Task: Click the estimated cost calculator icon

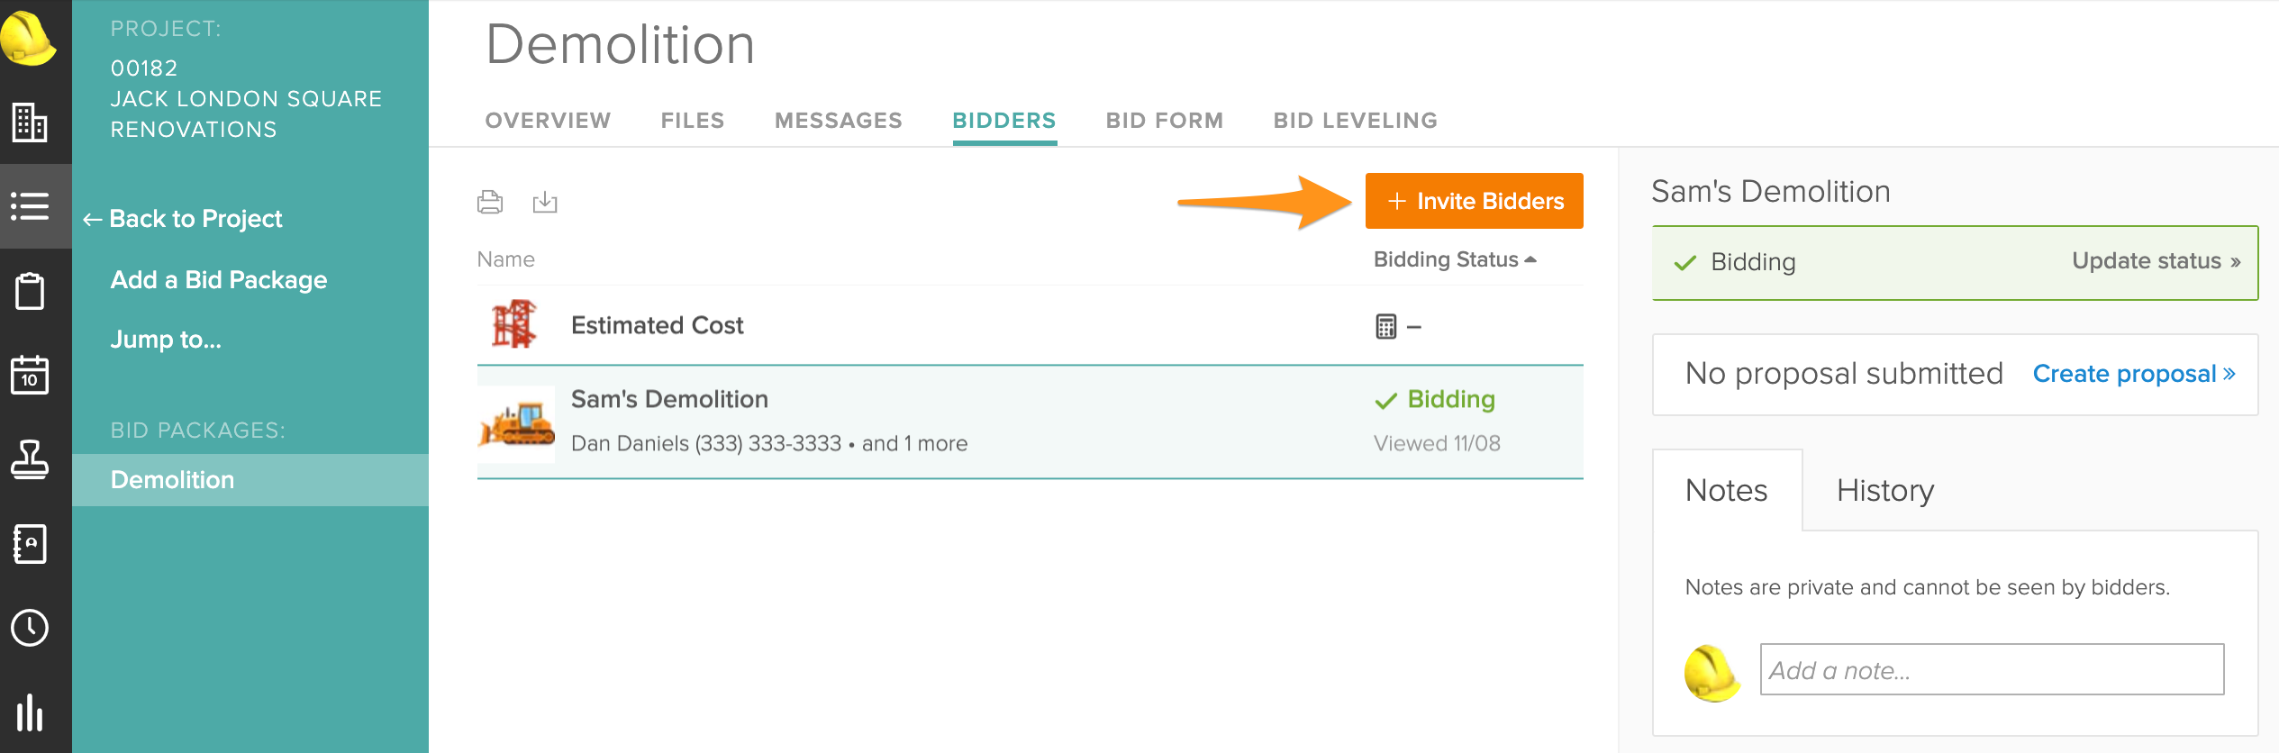Action: [1385, 326]
